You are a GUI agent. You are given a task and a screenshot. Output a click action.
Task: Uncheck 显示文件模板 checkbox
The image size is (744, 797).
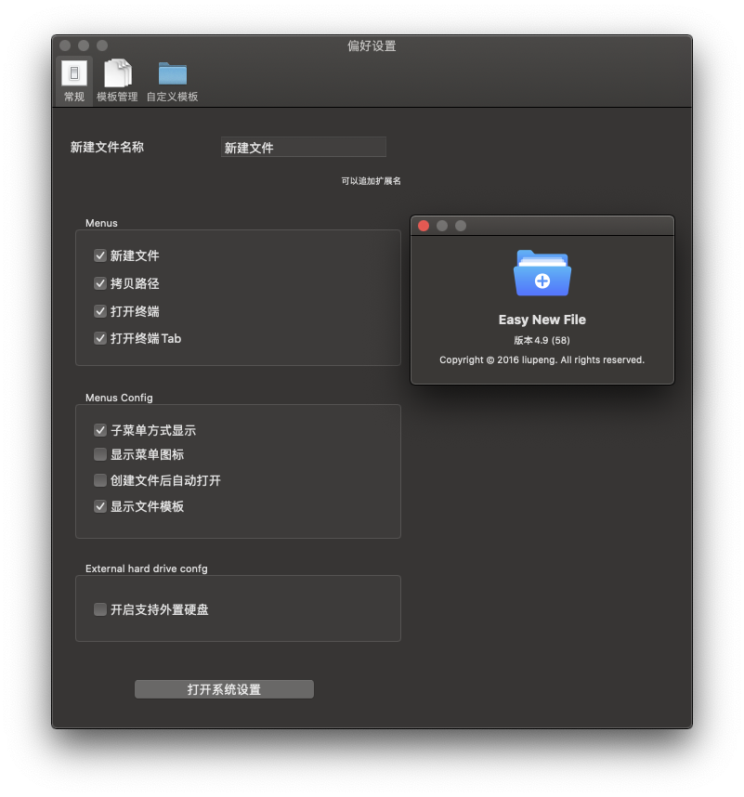[x=100, y=506]
